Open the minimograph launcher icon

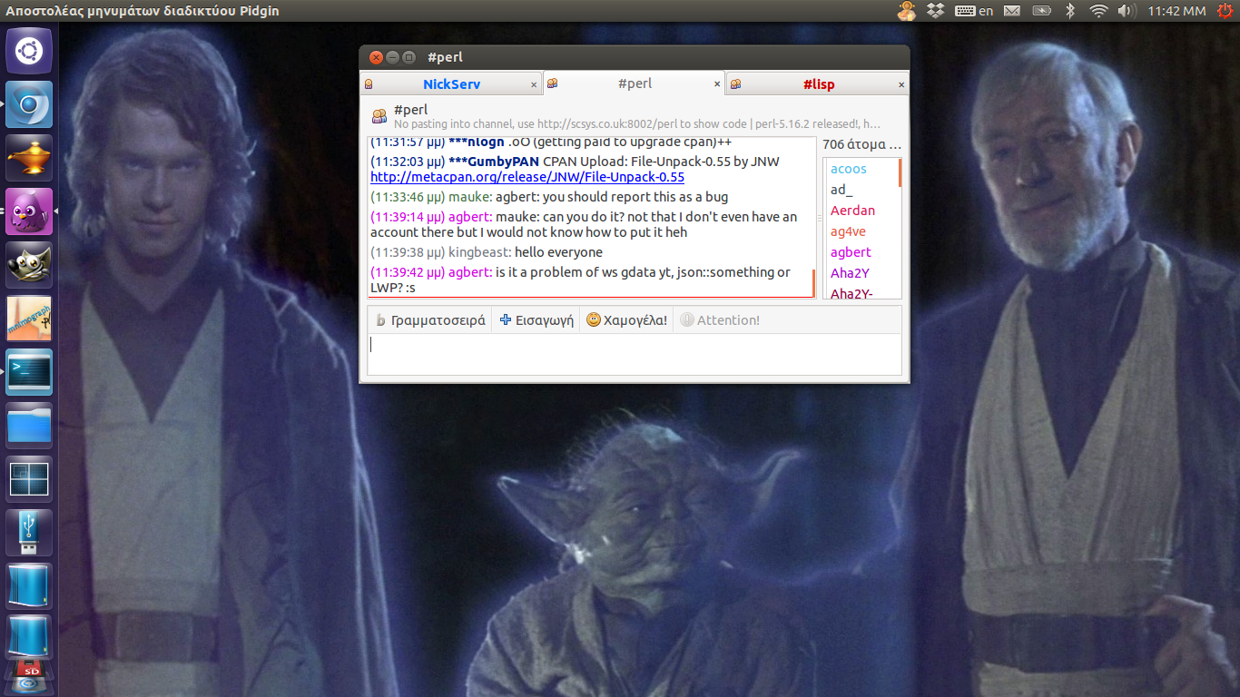coord(29,319)
